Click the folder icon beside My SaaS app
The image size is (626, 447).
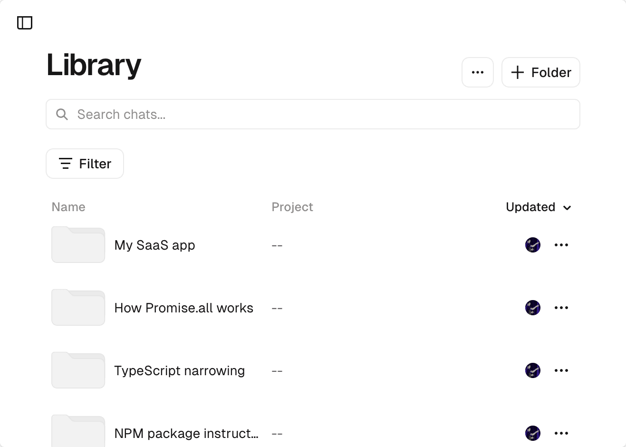78,244
